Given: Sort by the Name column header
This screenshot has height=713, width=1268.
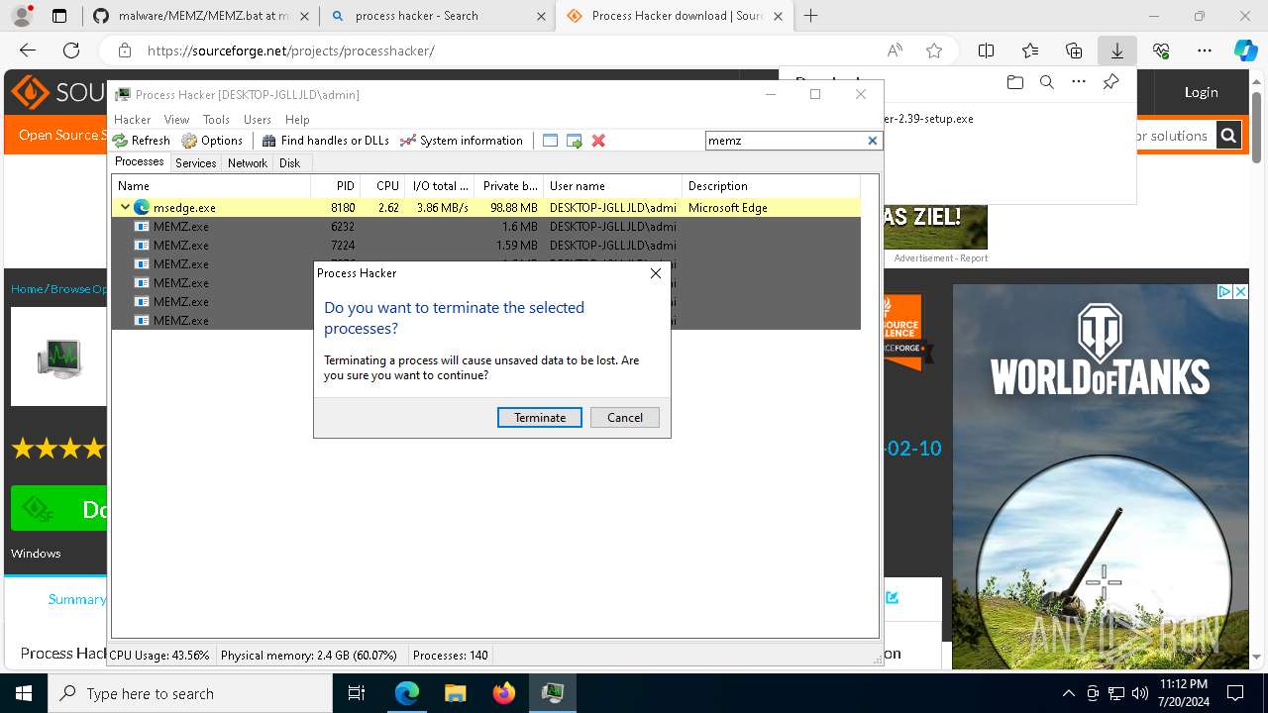Looking at the screenshot, I should click(x=211, y=186).
